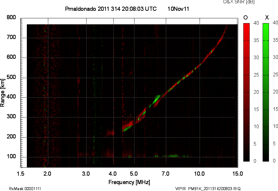Click the 15 label on O colorbar
Image resolution: width=278 pixels, height=191 pixels.
point(256,109)
